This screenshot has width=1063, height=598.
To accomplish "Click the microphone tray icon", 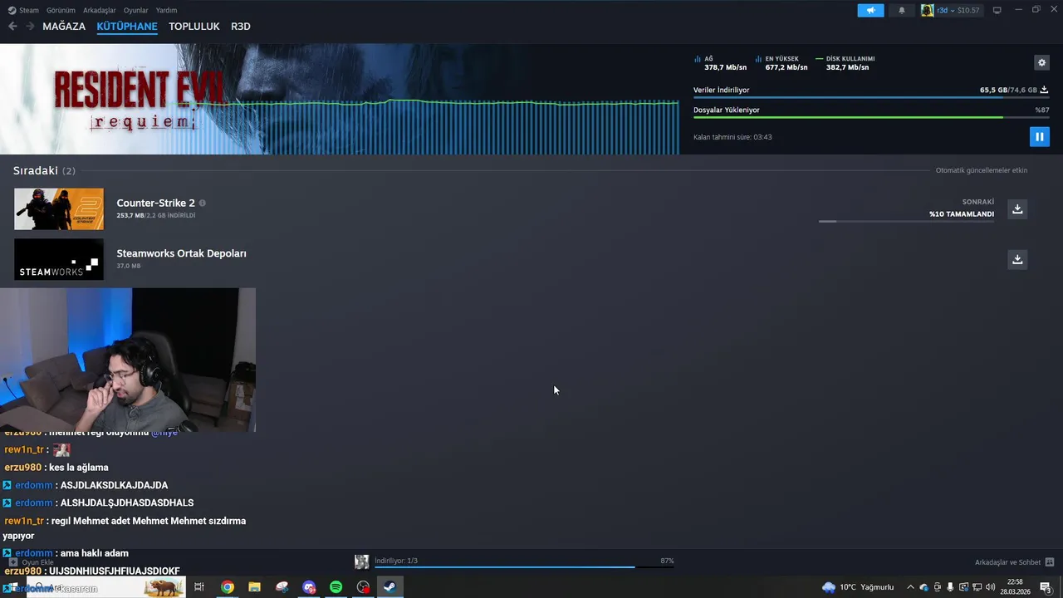I will (951, 587).
